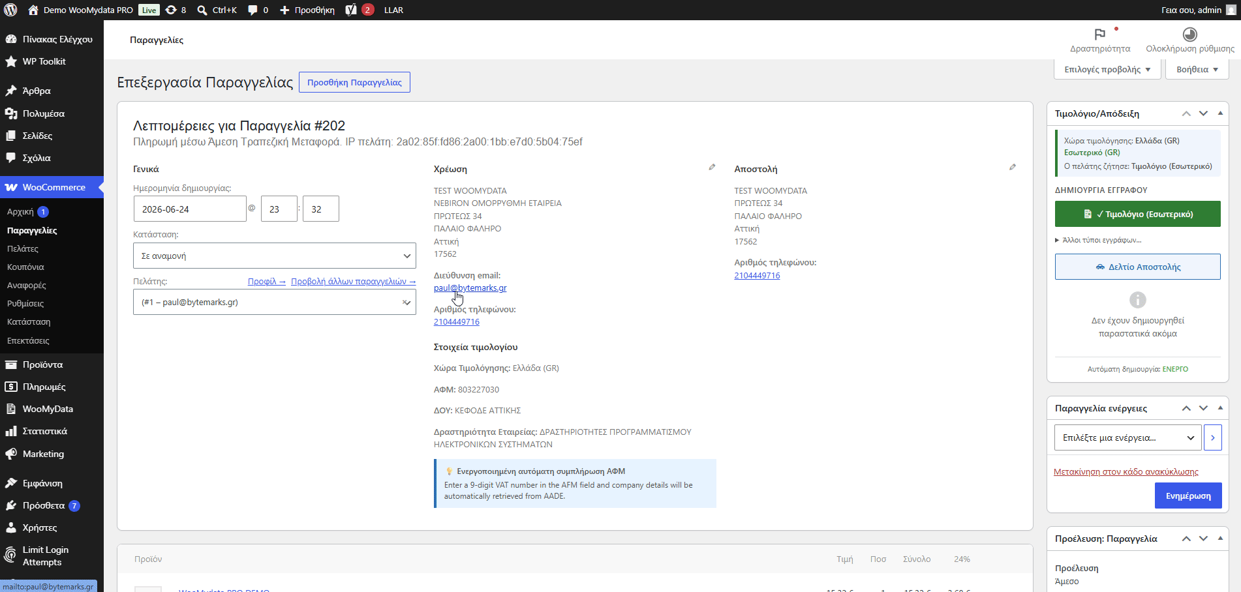The image size is (1241, 592).
Task: Go to Products in the sidebar
Action: 42,364
